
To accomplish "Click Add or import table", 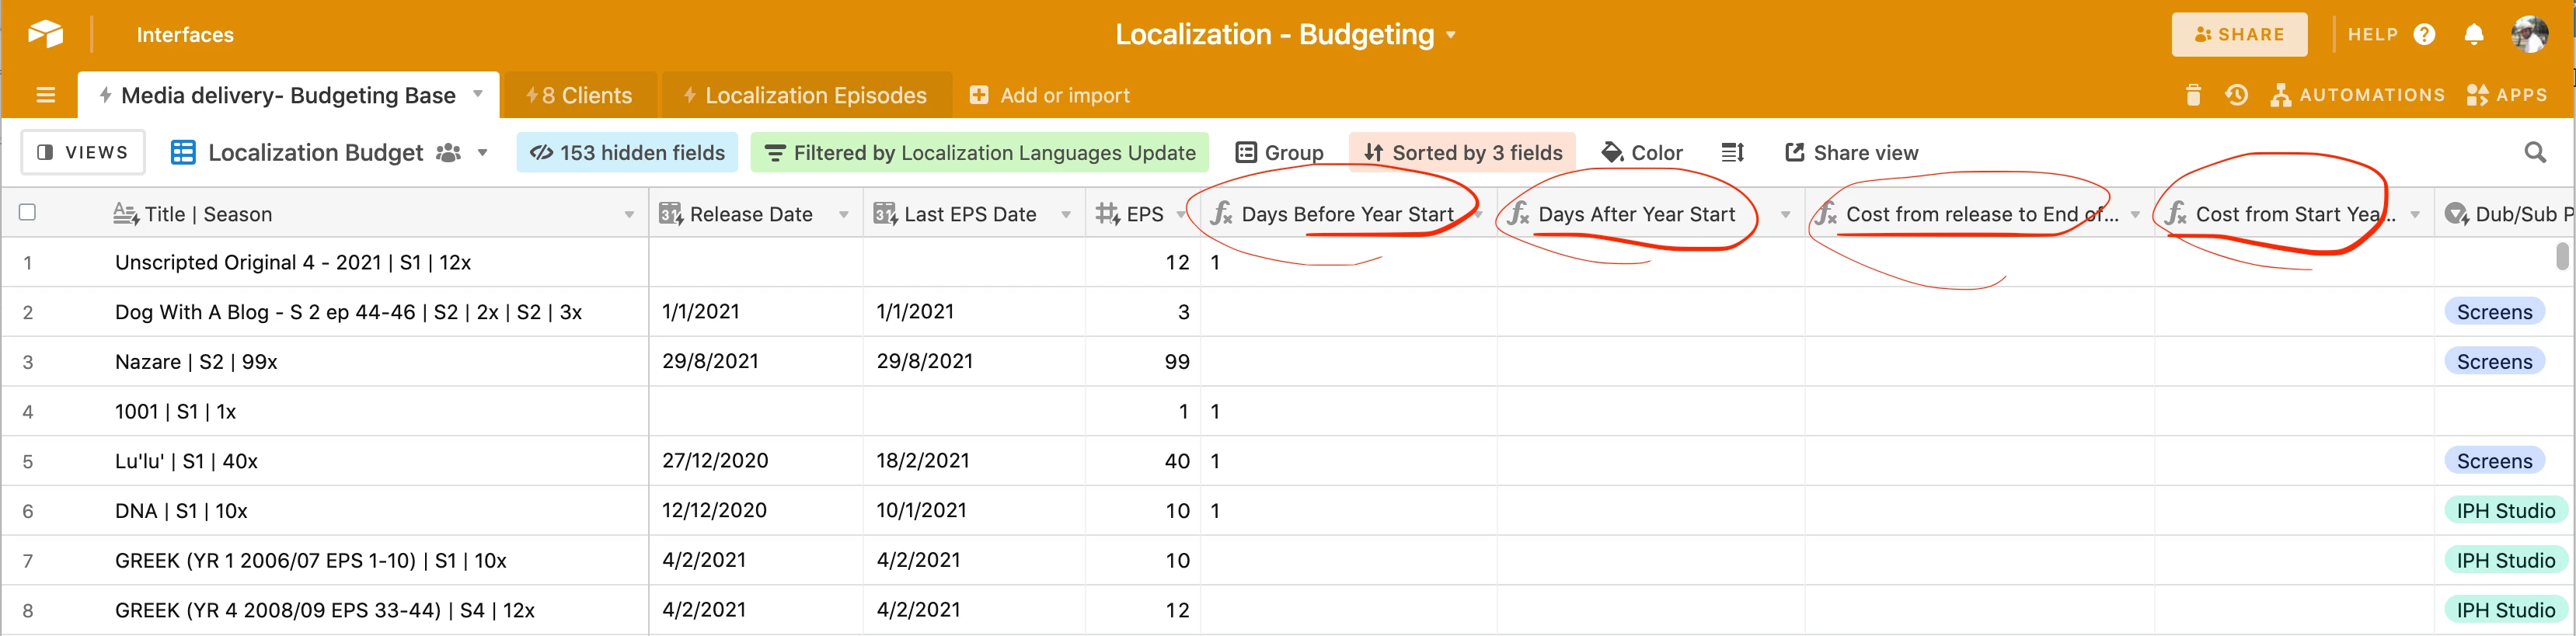I will [1049, 95].
